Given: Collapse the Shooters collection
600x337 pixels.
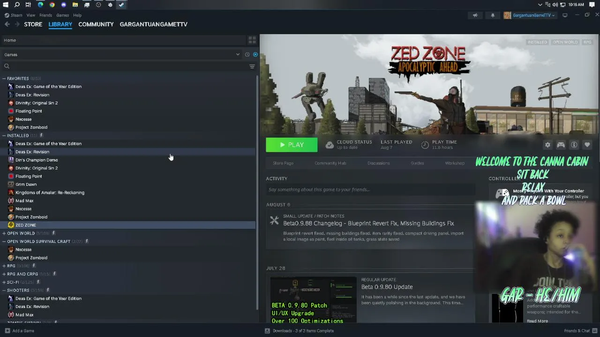Looking at the screenshot, I should [4, 290].
